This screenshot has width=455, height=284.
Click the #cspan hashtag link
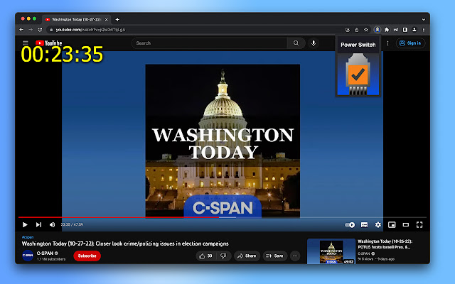[x=28, y=237]
